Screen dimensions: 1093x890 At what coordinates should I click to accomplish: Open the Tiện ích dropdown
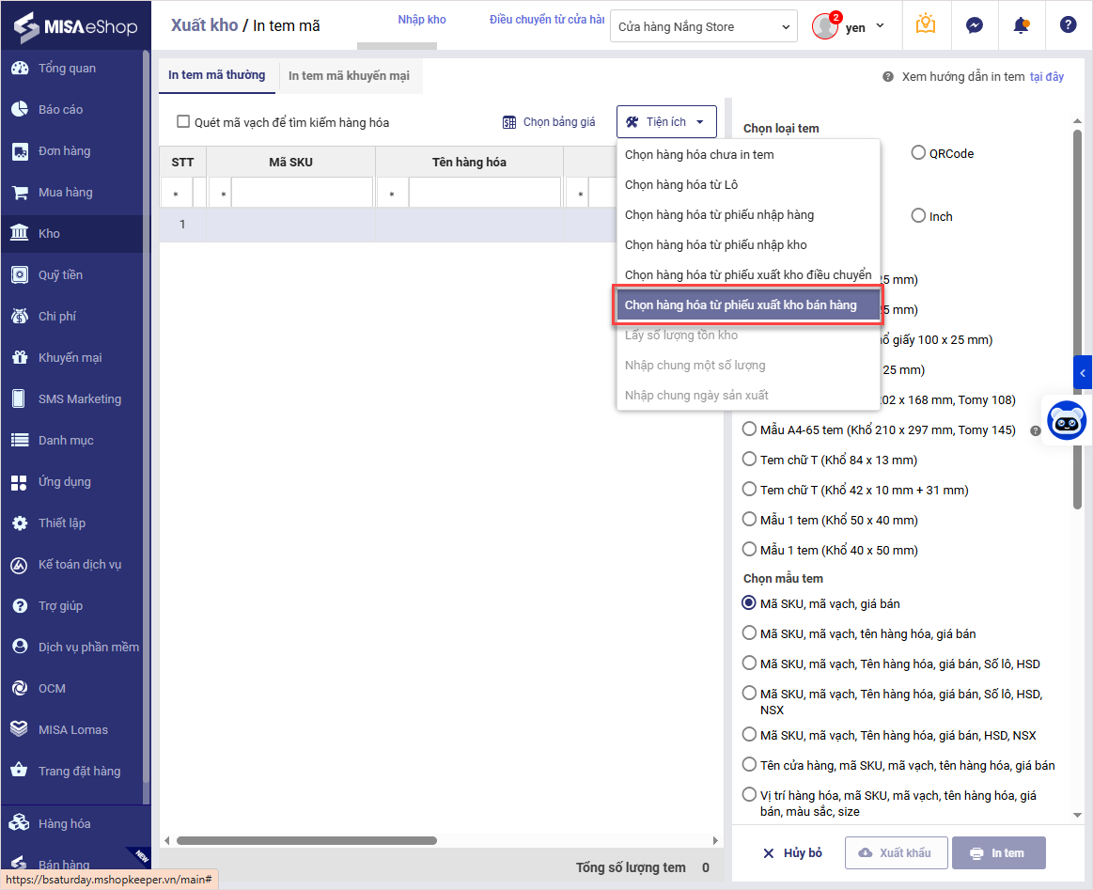point(665,122)
